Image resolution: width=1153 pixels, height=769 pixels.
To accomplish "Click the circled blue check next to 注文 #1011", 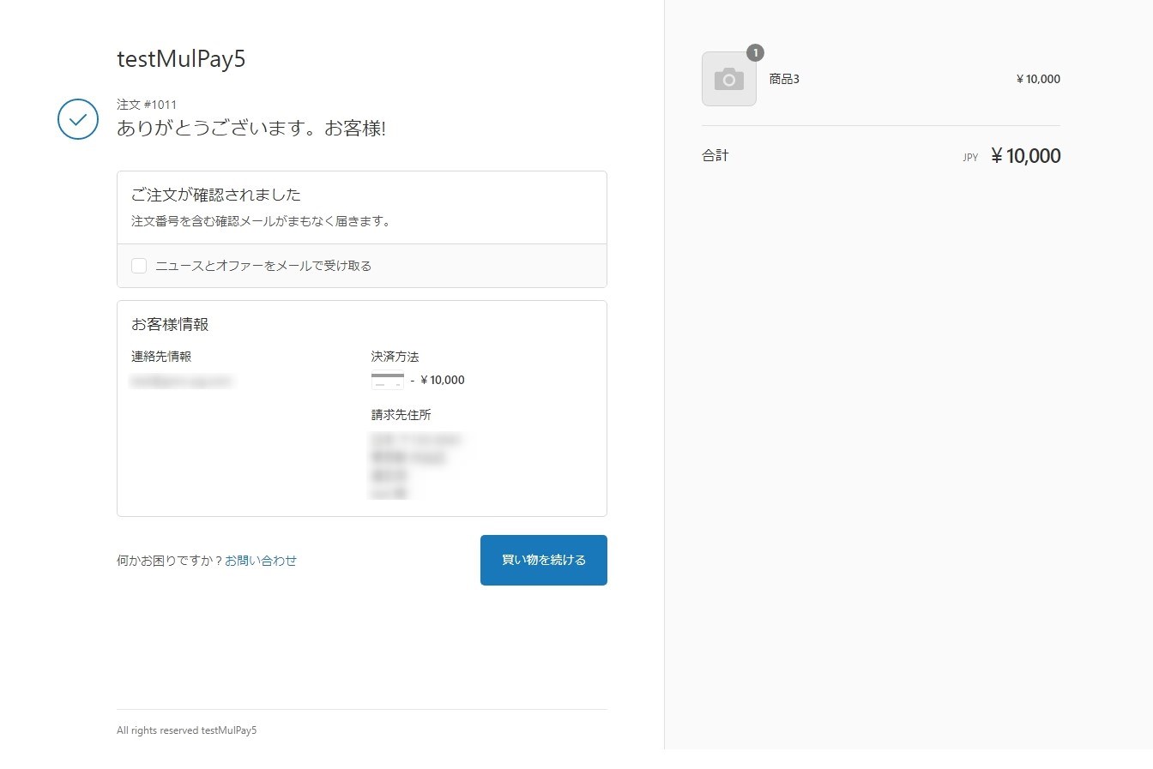I will pyautogui.click(x=77, y=119).
